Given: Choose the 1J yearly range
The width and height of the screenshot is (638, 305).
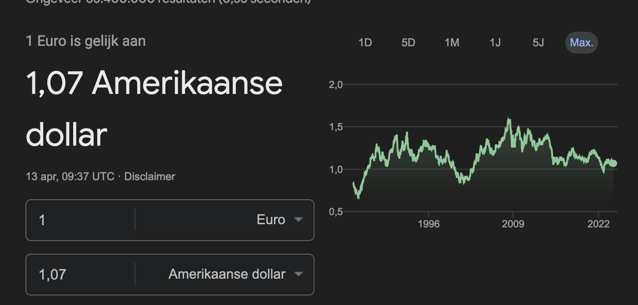Looking at the screenshot, I should point(495,43).
